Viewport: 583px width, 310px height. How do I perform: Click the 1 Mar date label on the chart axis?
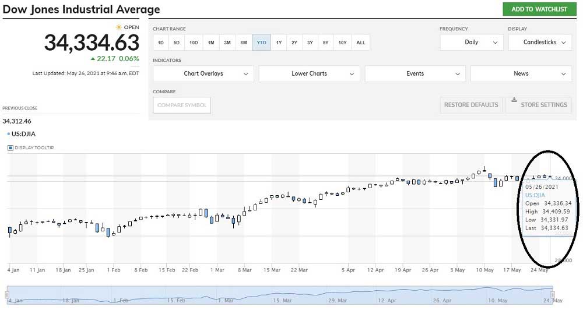[217, 270]
